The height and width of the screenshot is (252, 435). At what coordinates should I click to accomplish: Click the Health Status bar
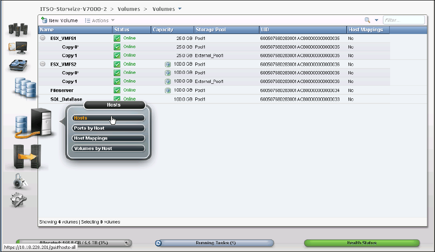click(362, 243)
